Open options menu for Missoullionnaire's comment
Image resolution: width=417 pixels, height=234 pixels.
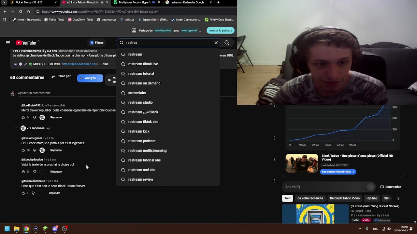pos(274,181)
